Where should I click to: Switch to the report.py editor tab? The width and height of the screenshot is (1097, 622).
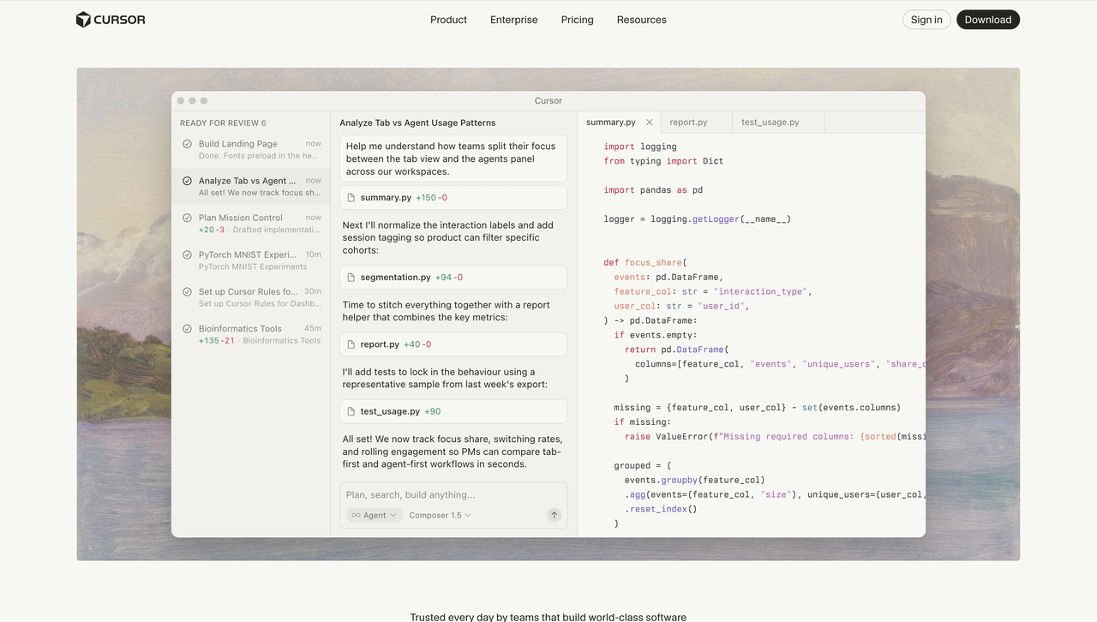688,123
